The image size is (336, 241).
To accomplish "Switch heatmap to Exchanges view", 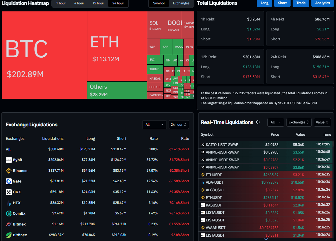I will (181, 3).
